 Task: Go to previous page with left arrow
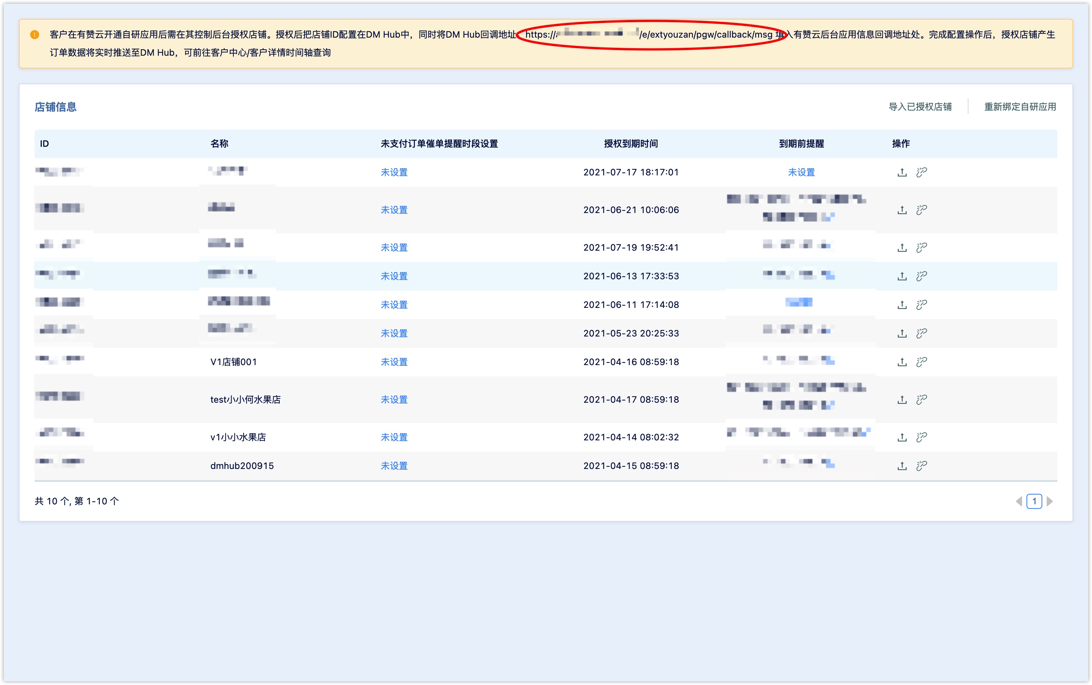pos(1019,501)
